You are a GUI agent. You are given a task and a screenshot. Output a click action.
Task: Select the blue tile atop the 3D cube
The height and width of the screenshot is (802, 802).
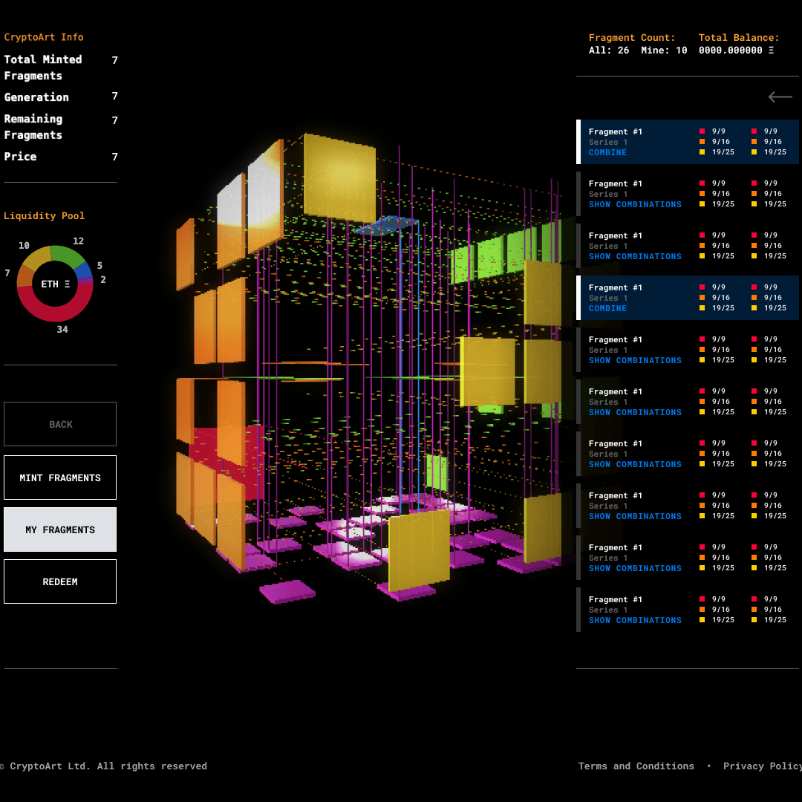click(x=386, y=224)
